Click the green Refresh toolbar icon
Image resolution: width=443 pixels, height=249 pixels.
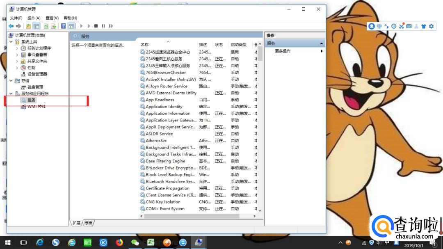coord(46,26)
